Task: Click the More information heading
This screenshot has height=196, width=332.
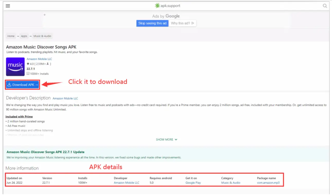Action: 22,168
